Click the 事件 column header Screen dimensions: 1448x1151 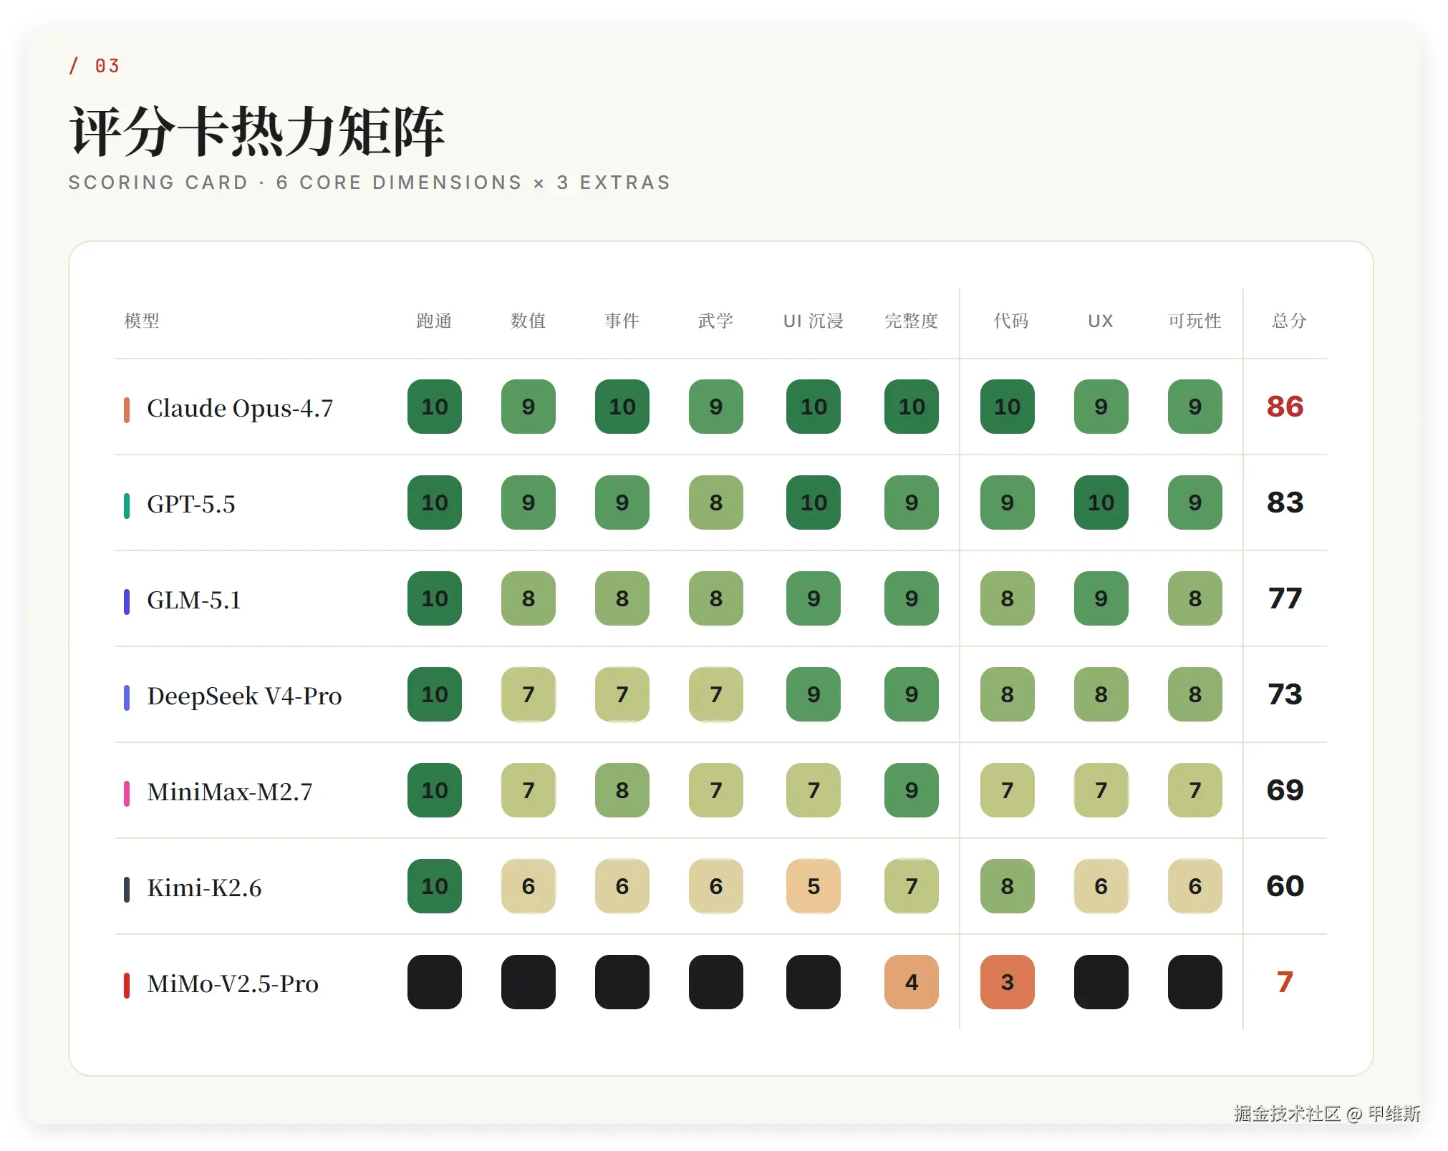point(622,321)
